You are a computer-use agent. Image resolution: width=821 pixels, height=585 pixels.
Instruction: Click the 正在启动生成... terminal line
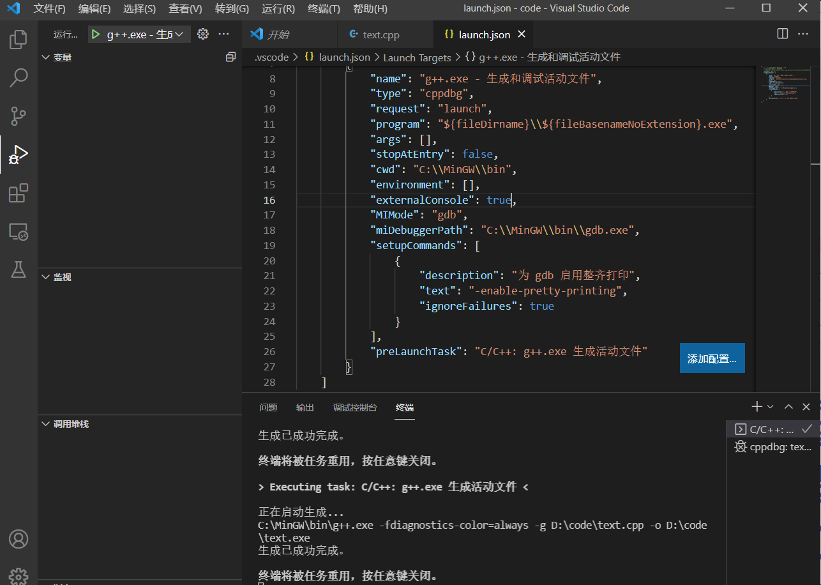[301, 512]
